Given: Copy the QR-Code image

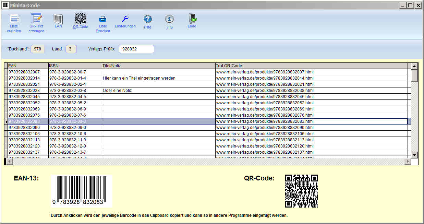Looking at the screenshot, I should (x=302, y=191).
